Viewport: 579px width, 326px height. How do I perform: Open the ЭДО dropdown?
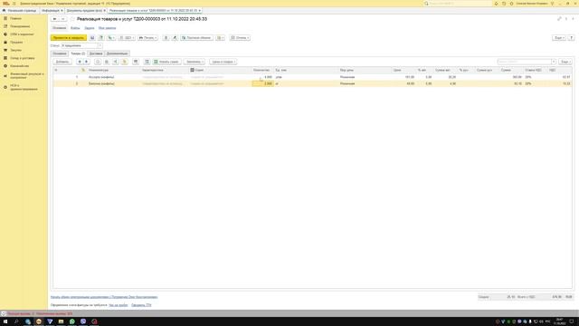pyautogui.click(x=127, y=38)
